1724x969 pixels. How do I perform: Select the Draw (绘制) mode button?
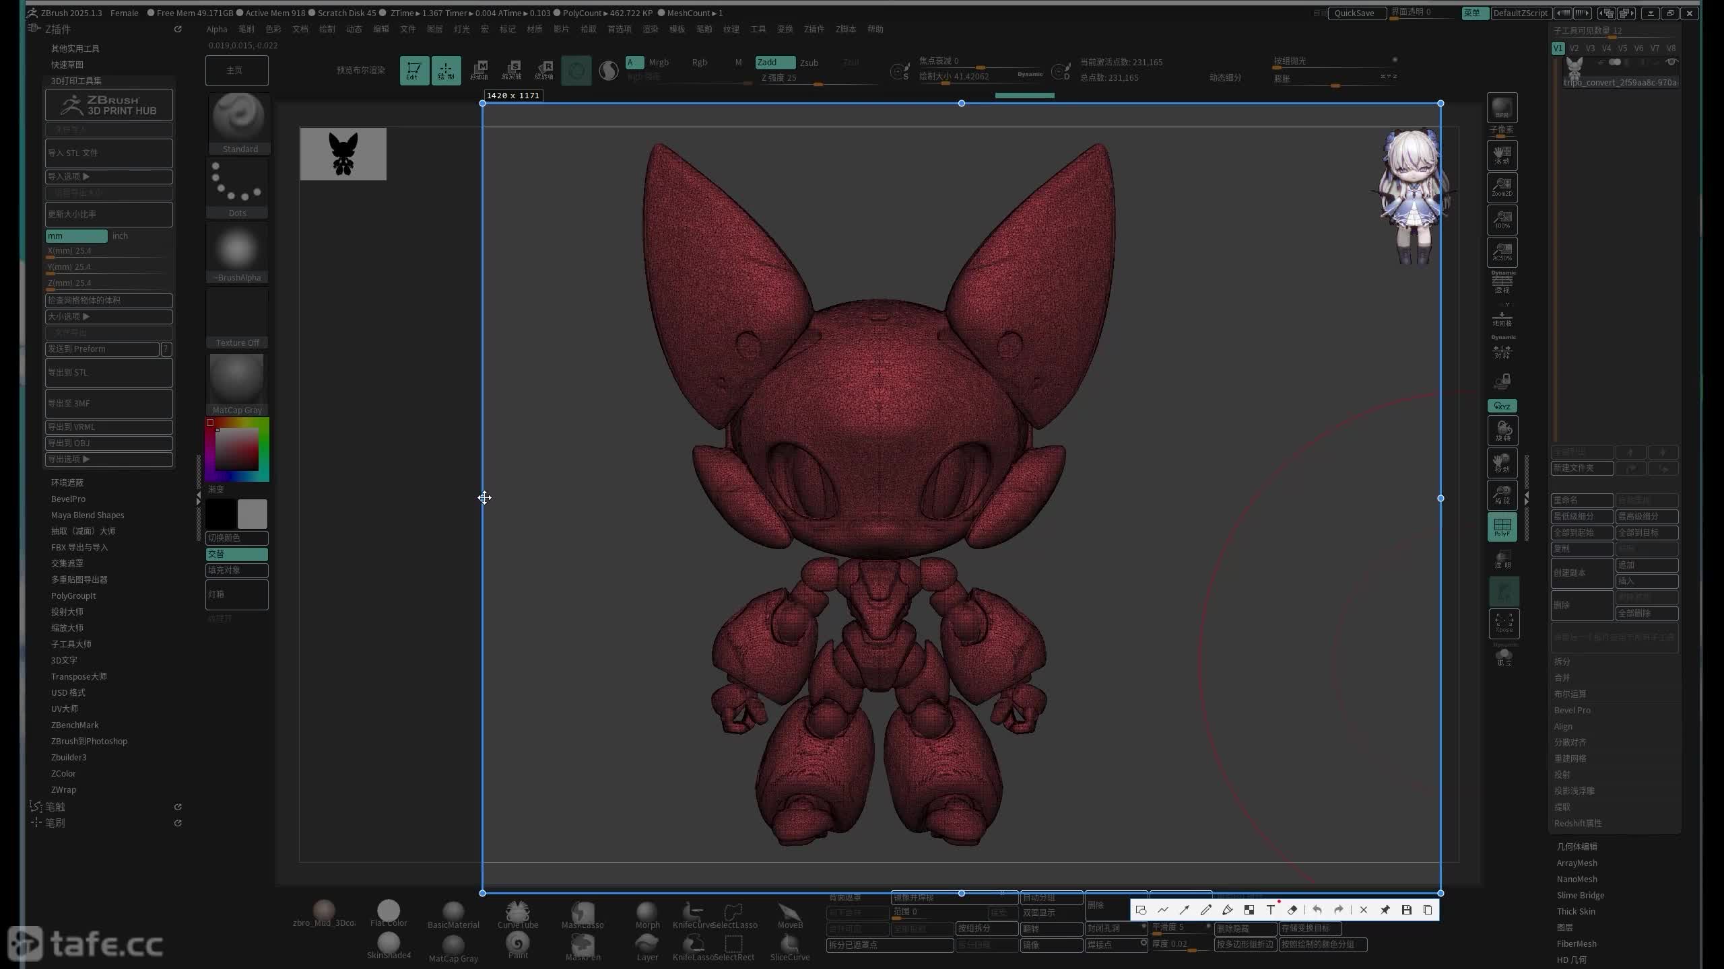tap(446, 70)
